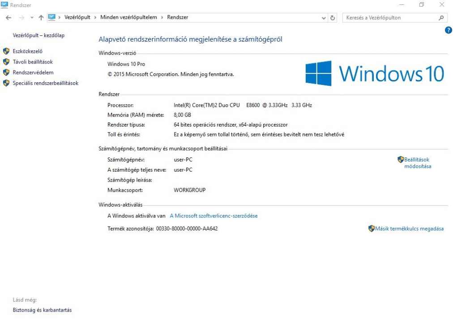
Task: Click shield icon beside Beállítások módosítása
Action: pyautogui.click(x=401, y=159)
